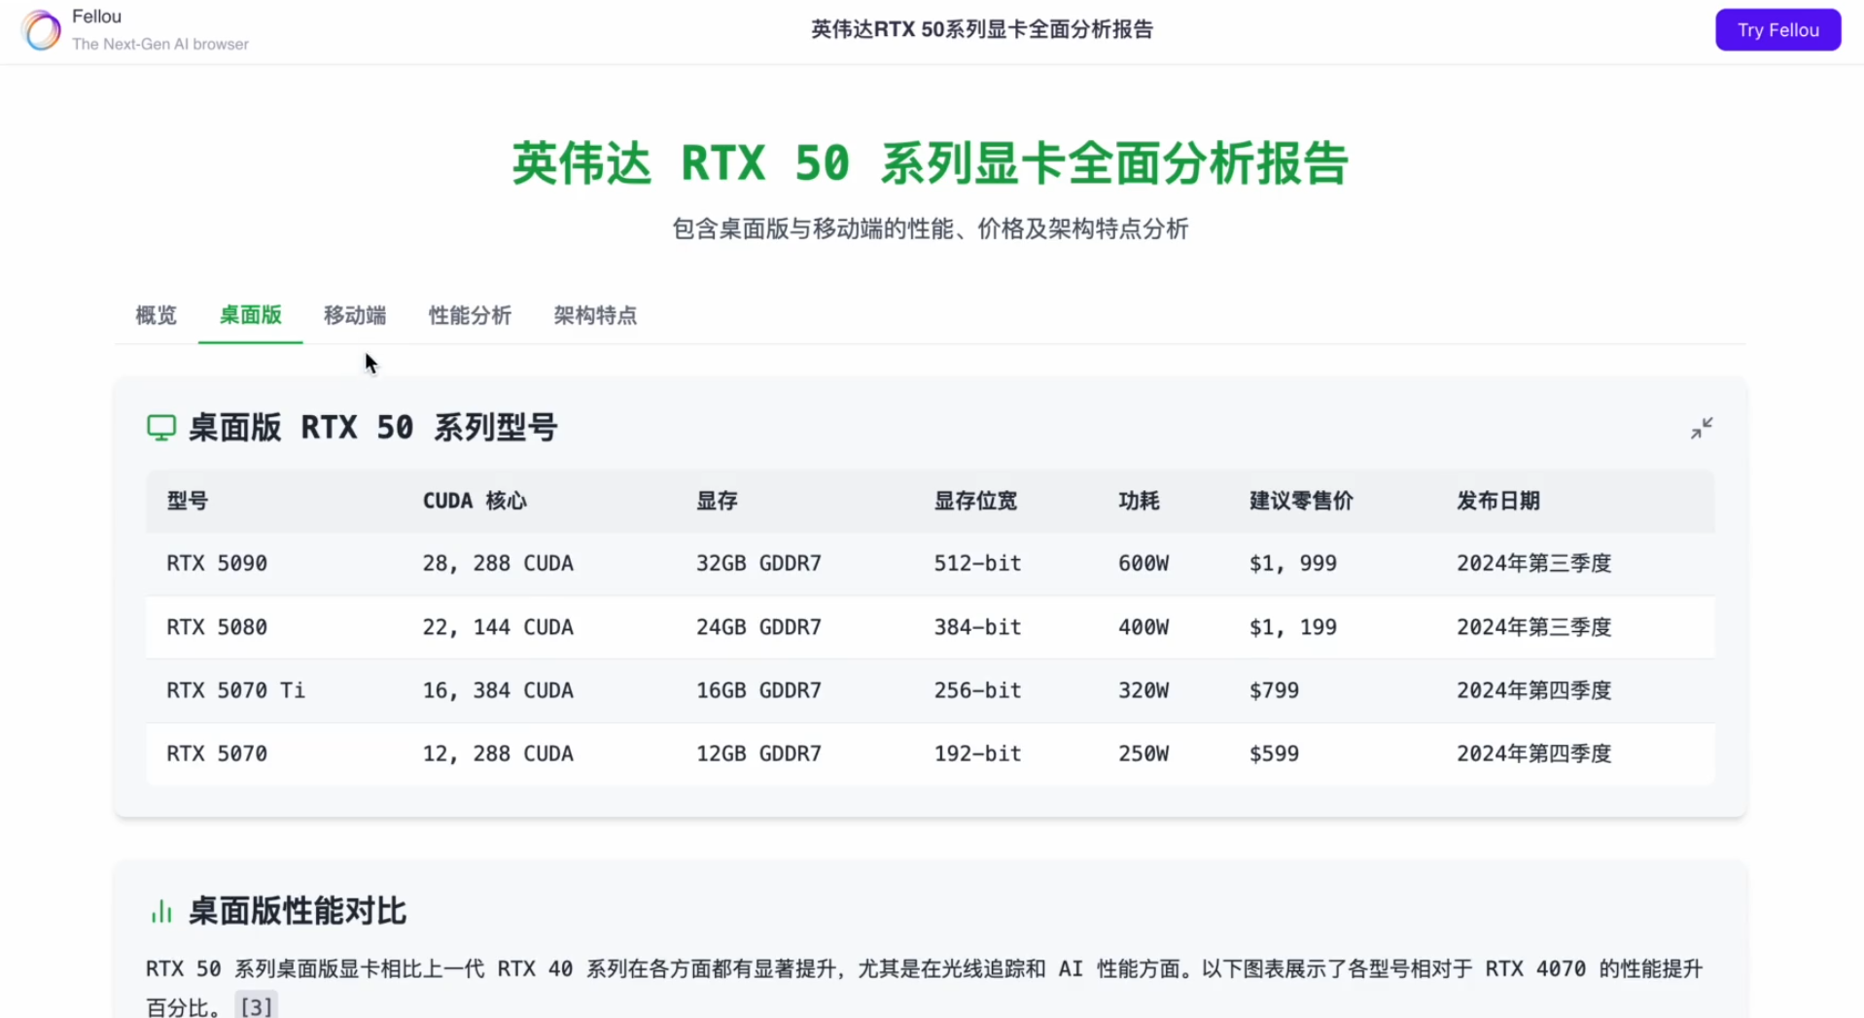The image size is (1864, 1018).
Task: Click the RTX 5090 release date 2024年第三季度
Action: 1533,564
